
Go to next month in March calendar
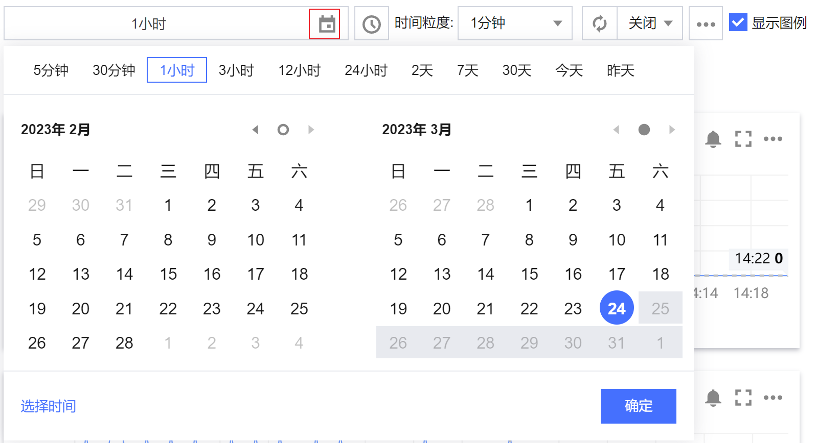point(672,130)
